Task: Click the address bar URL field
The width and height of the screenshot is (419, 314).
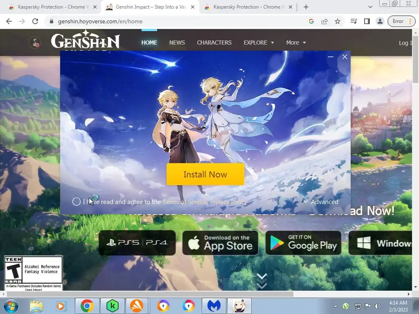Action: pyautogui.click(x=176, y=21)
